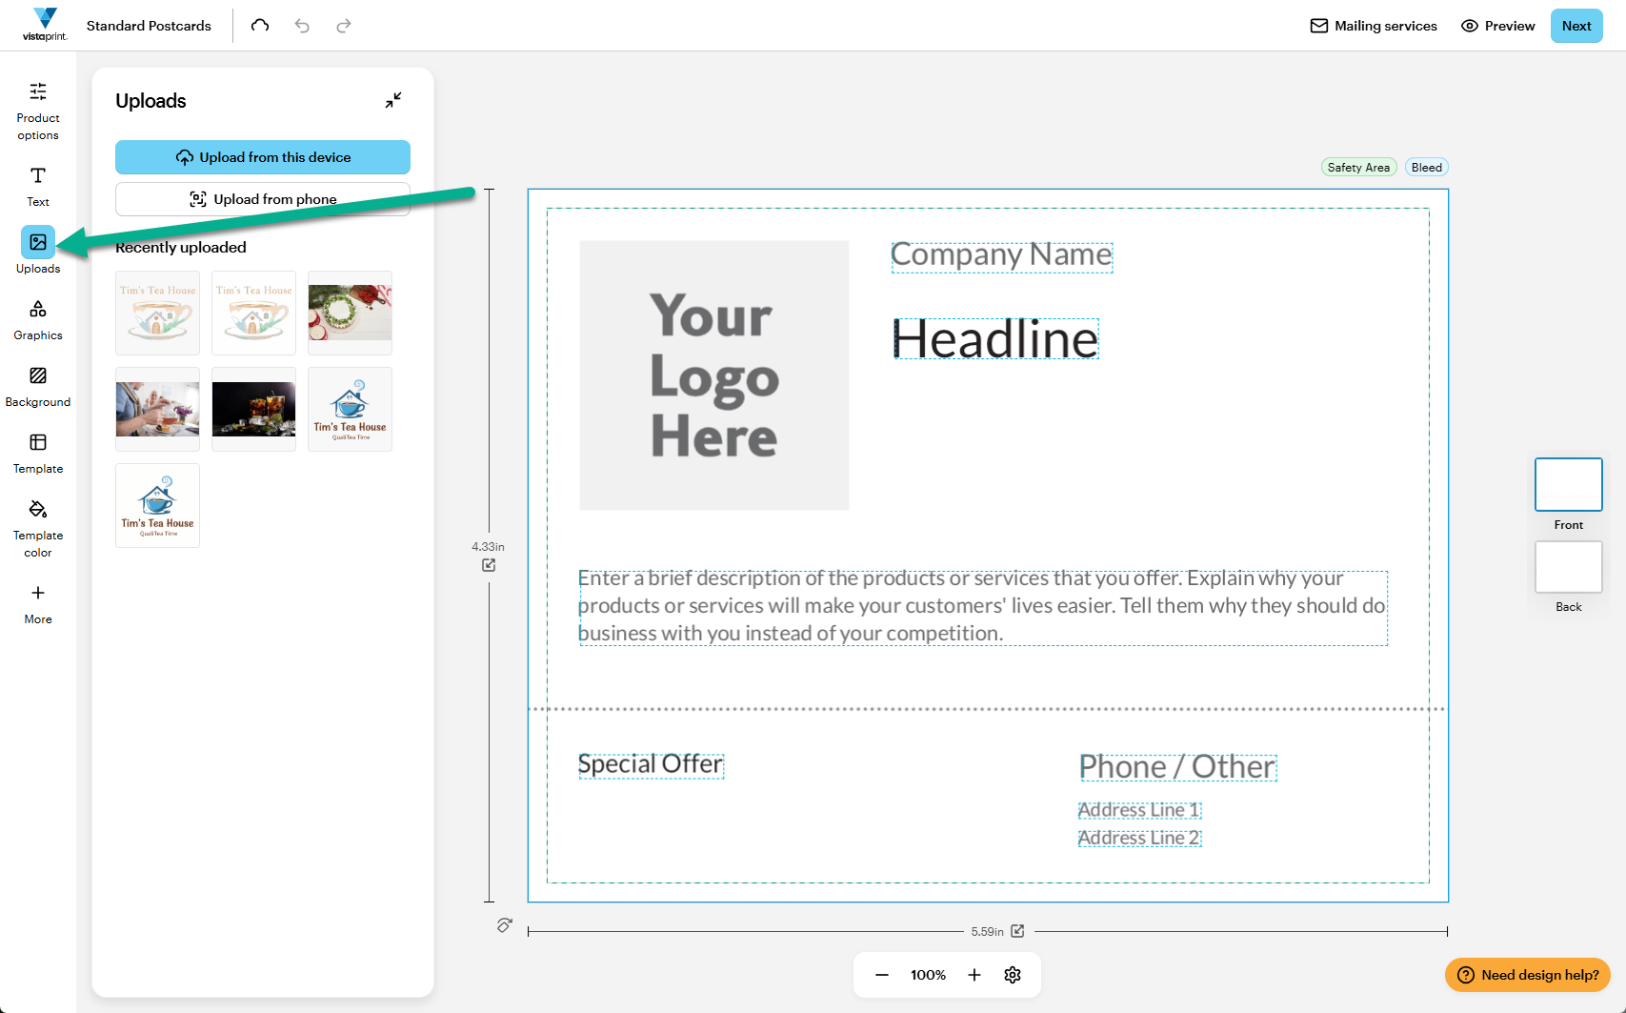Select the Headline text box
Viewport: 1626px width, 1013px height.
995,339
